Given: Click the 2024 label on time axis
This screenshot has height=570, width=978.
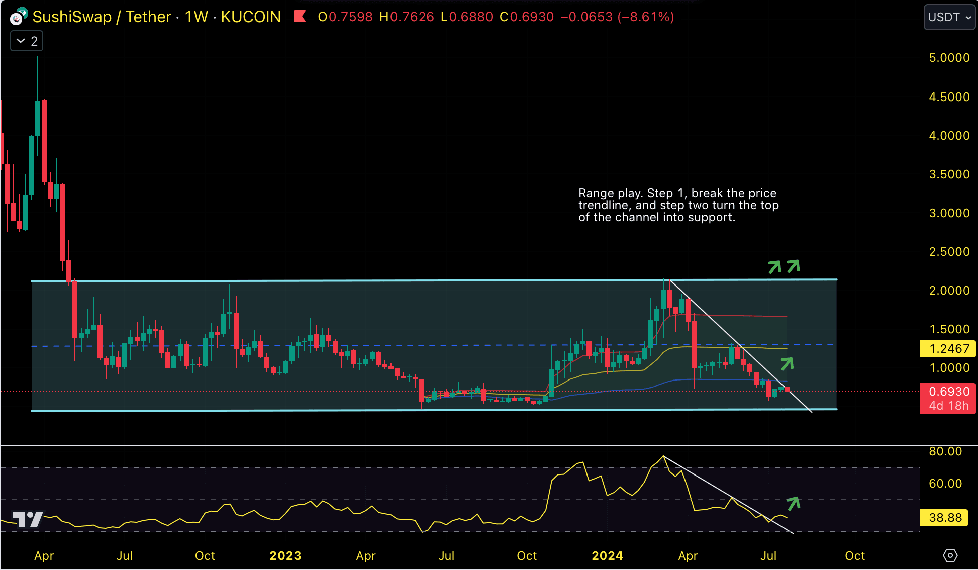Looking at the screenshot, I should pyautogui.click(x=608, y=556).
